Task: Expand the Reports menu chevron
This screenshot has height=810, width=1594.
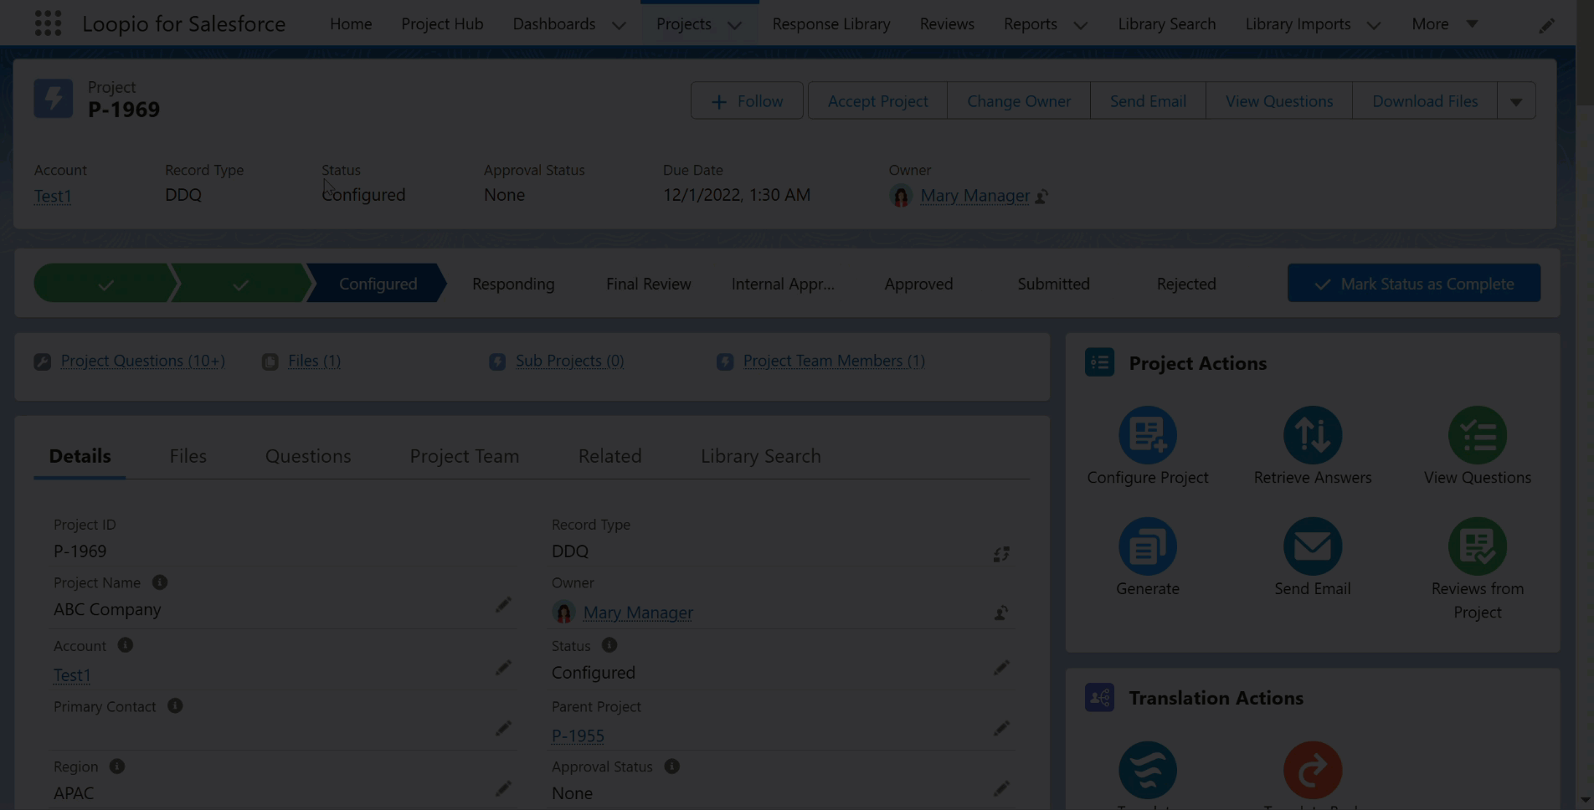Action: point(1080,25)
